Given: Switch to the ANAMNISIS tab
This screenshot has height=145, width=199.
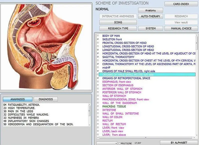Looking at the screenshot, I should pos(18,99).
